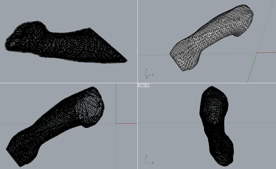Open the Right viewport dropdown arrow menu
Image resolution: width=276 pixels, height=169 pixels.
148,86
